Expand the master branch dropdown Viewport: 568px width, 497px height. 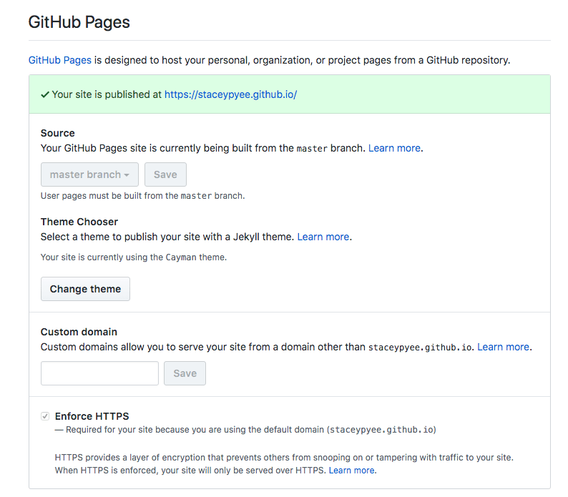tap(89, 174)
